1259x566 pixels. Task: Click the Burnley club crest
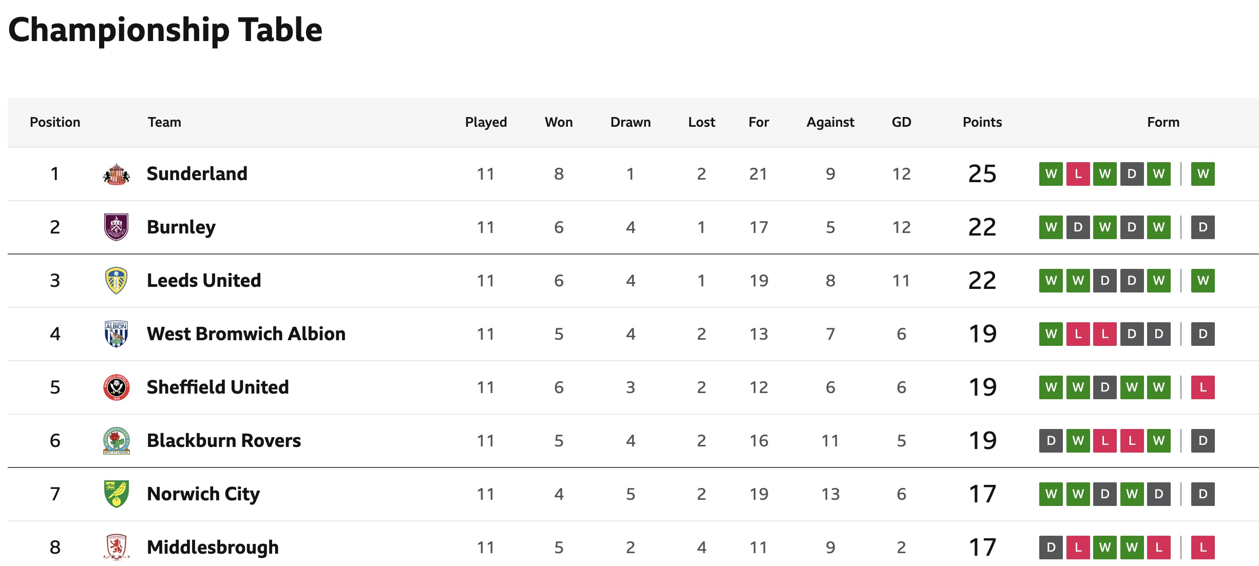pyautogui.click(x=117, y=227)
